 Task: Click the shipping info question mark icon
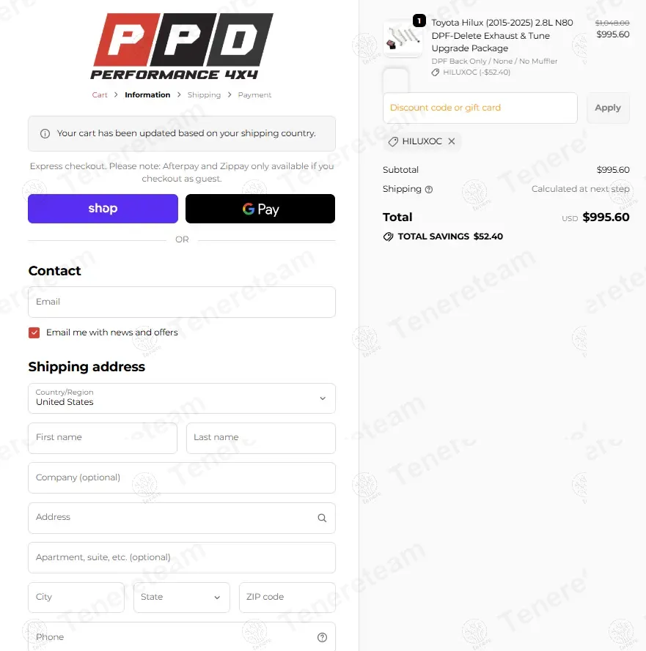tap(429, 190)
